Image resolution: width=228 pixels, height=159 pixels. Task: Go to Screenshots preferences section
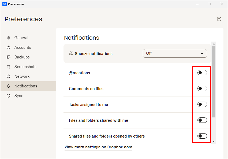(x=25, y=67)
